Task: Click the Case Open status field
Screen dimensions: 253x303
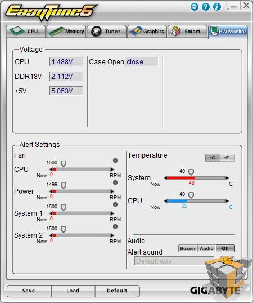Action: pos(141,61)
